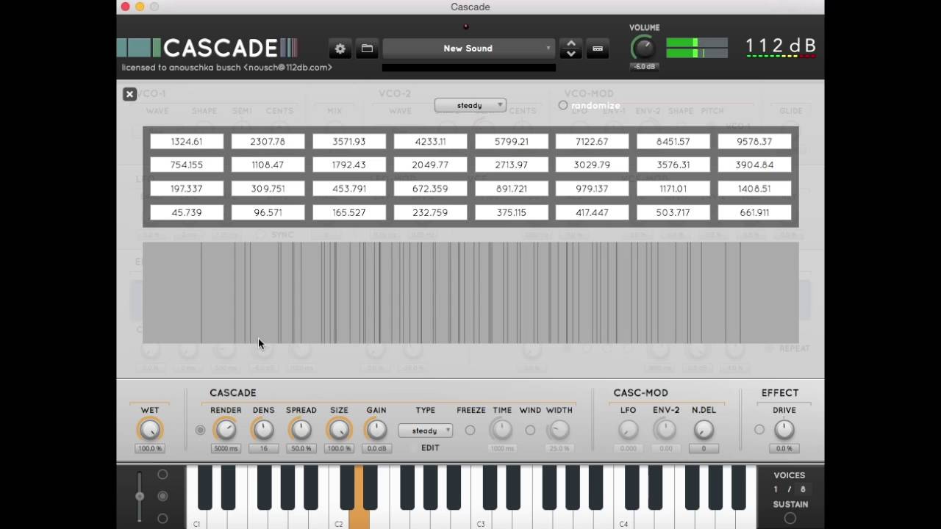Image resolution: width=941 pixels, height=529 pixels.
Task: Select the top circle beside pitch slider
Action: coord(162,475)
